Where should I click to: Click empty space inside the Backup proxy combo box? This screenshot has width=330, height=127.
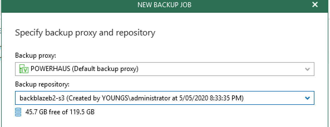221,69
